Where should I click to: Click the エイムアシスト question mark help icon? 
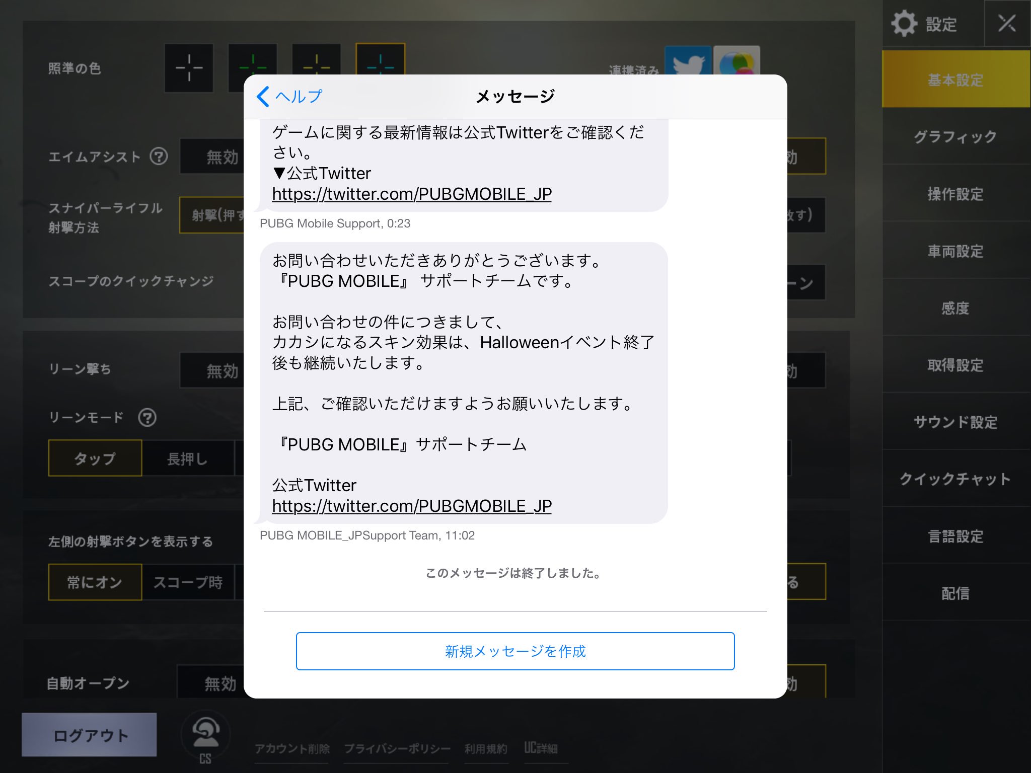159,157
